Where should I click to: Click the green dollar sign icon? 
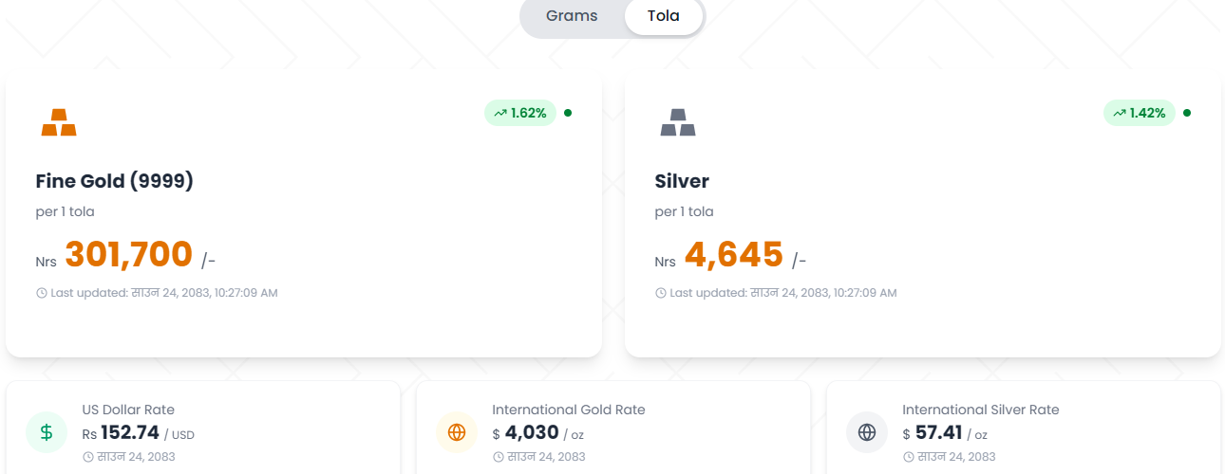(47, 432)
